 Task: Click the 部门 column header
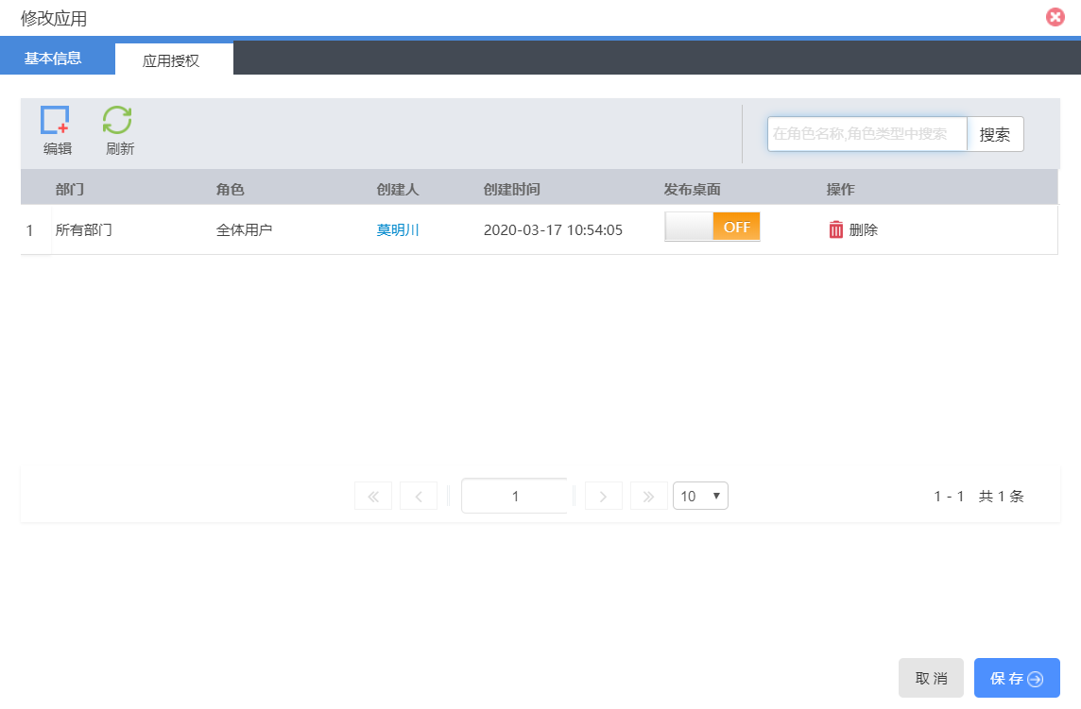(70, 189)
